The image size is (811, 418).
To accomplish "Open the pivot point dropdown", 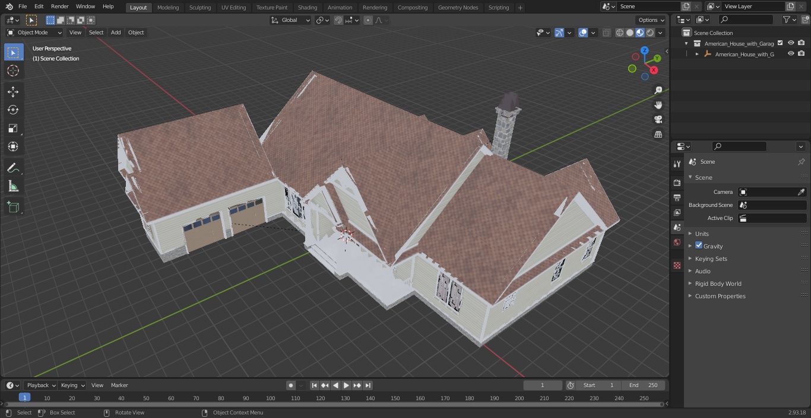I will point(323,20).
